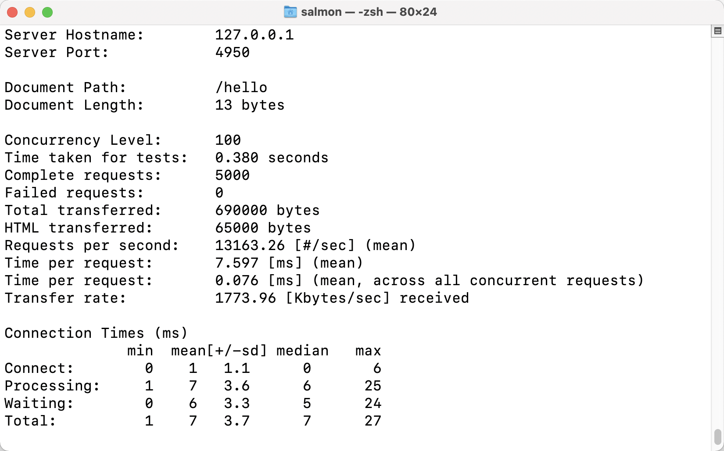
Task: Click the Transfer rate value 1773.96
Action: tap(245, 298)
